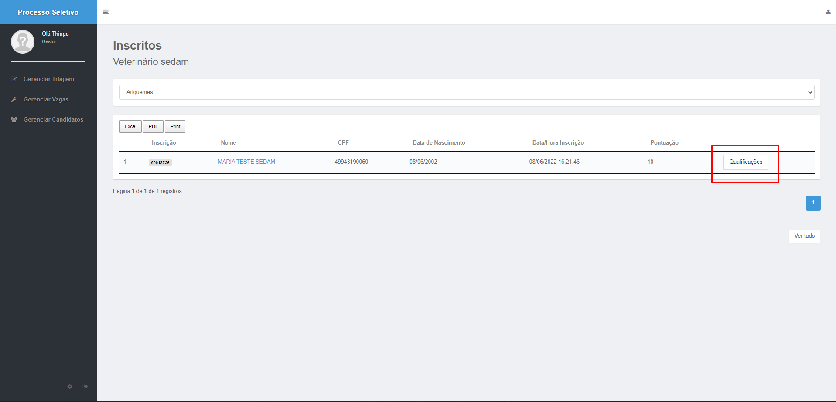Expand the Ariquemes city dropdown
The width and height of the screenshot is (836, 402).
[x=467, y=92]
